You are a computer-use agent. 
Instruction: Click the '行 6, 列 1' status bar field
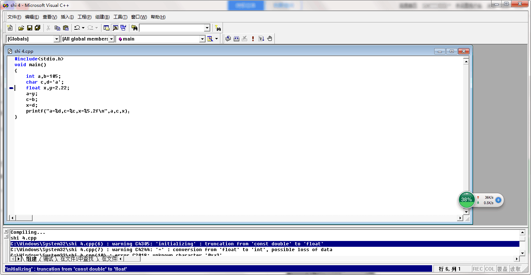[x=452, y=269]
